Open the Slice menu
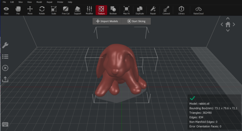 pyautogui.click(x=20, y=2)
